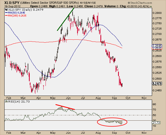Click the Open 0.2466 value
Screen dimensions: 166x135
tap(39, 6)
